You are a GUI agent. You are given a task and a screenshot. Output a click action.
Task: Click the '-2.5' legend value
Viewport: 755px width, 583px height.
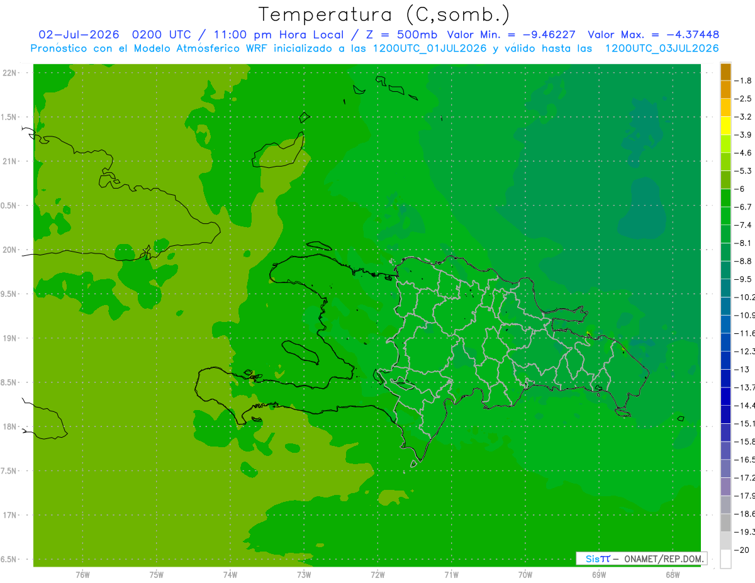coord(744,99)
